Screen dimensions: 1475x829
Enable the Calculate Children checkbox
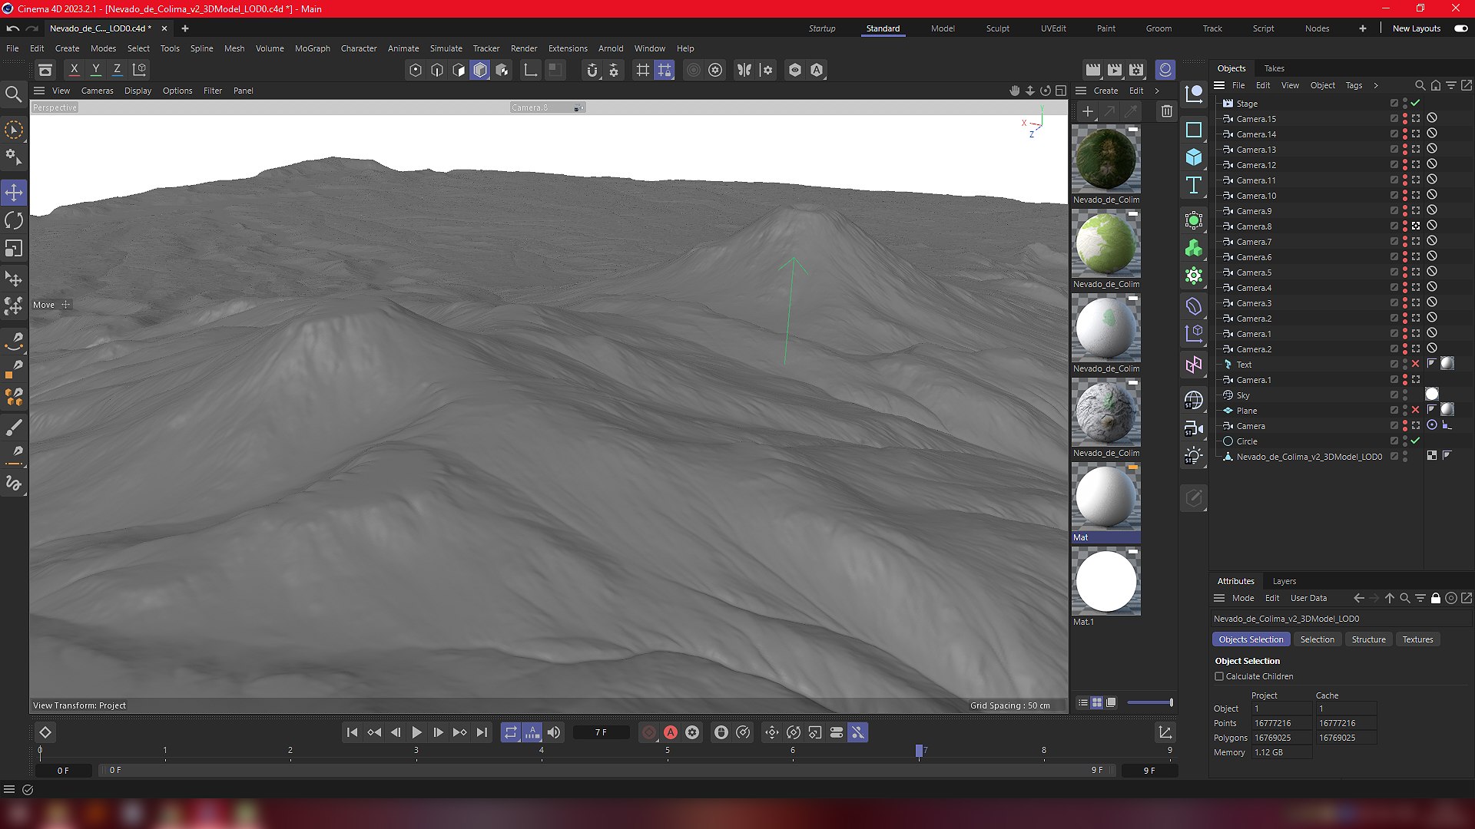[x=1219, y=676]
